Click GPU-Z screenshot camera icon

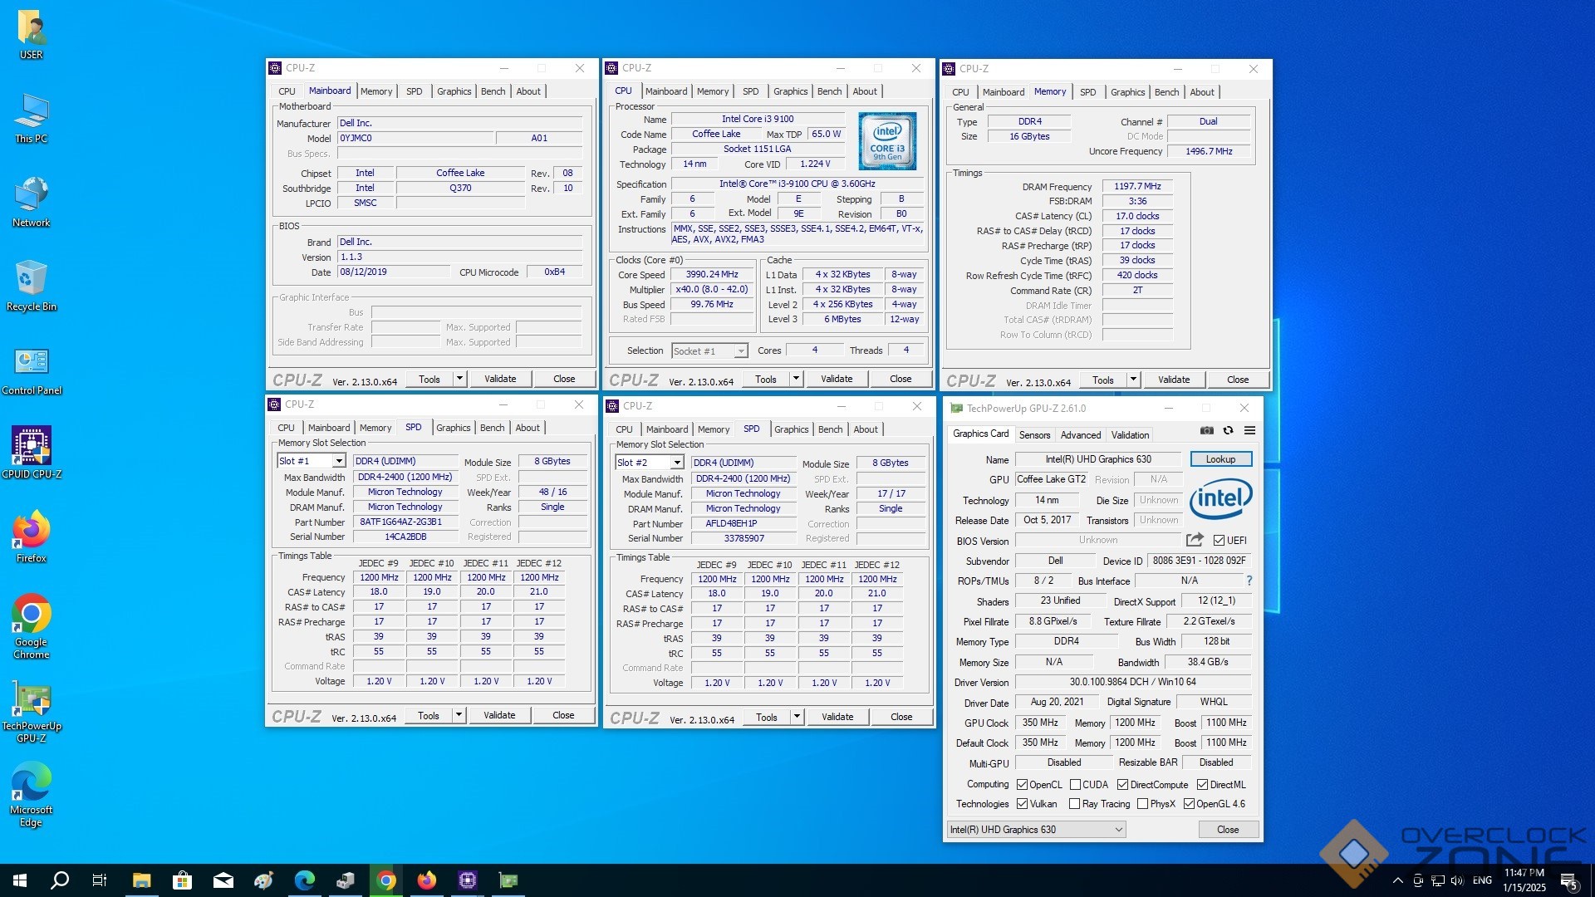(1206, 430)
